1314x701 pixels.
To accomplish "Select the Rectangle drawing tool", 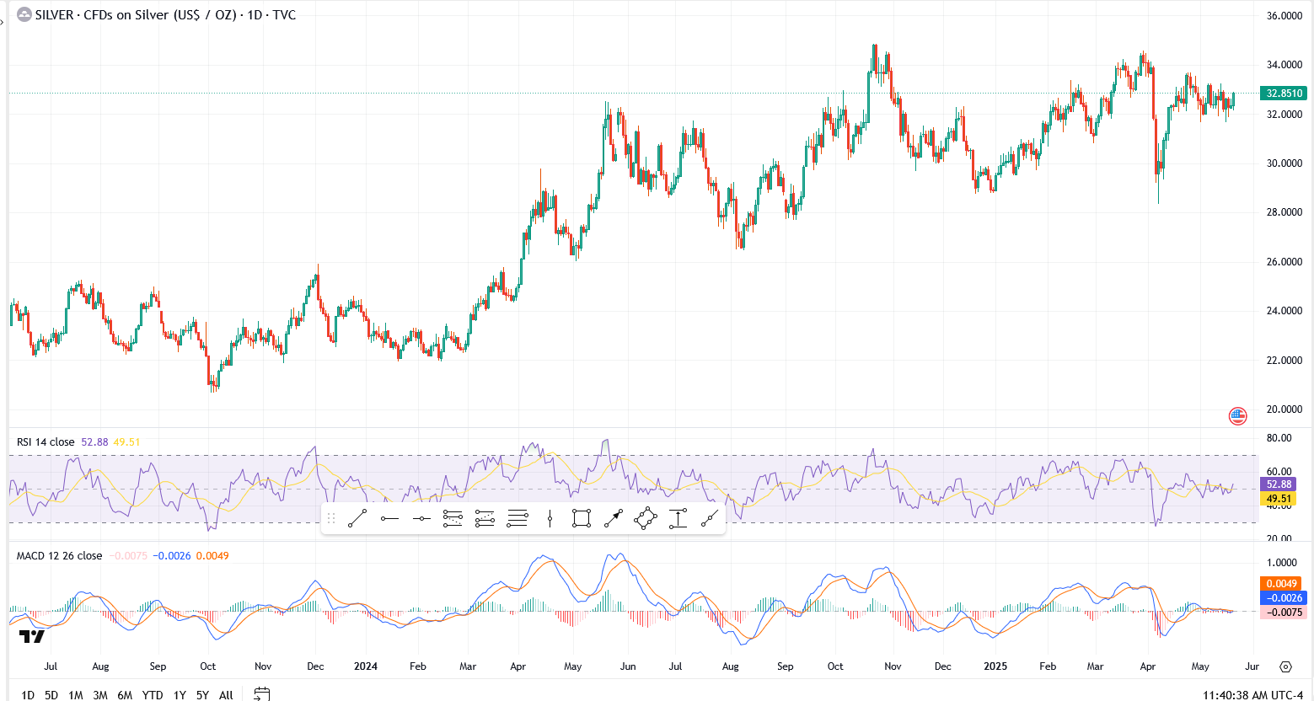I will pyautogui.click(x=582, y=518).
